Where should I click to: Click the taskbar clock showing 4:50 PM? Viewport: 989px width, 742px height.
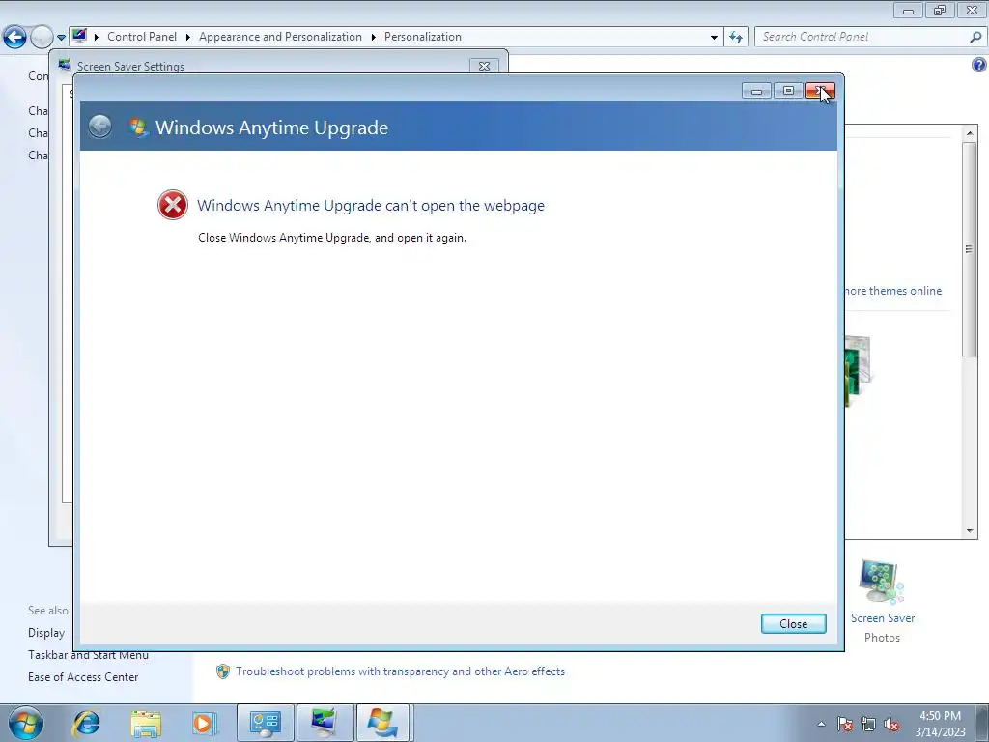click(x=940, y=716)
